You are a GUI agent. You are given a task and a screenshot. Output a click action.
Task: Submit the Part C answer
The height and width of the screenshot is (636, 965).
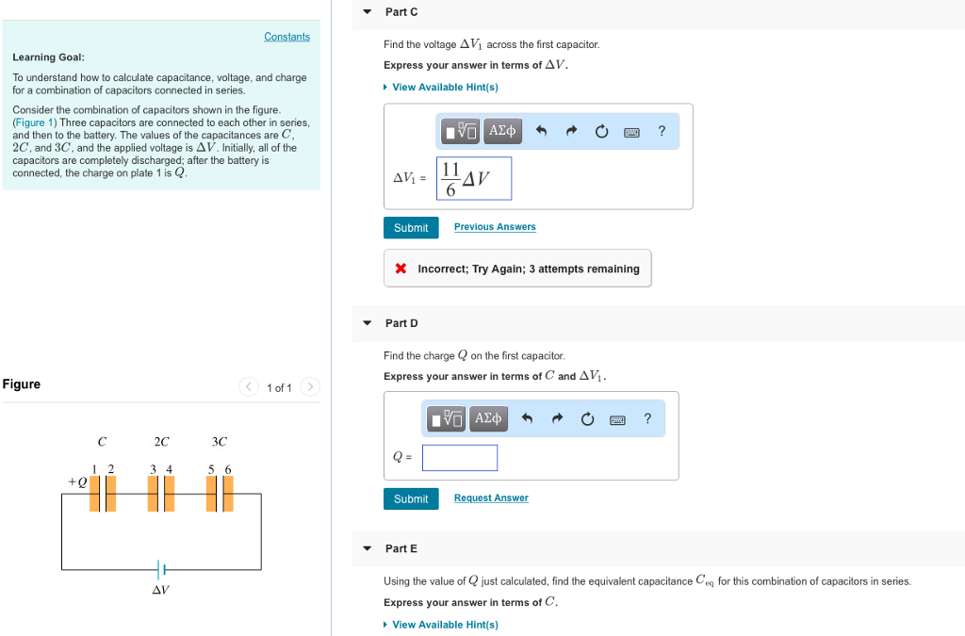click(x=411, y=228)
